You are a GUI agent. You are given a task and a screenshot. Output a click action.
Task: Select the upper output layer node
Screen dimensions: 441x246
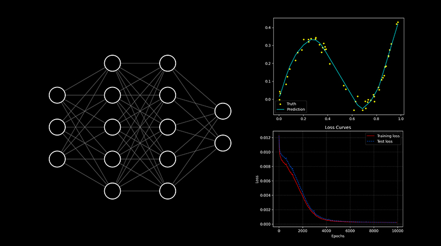pos(223,111)
